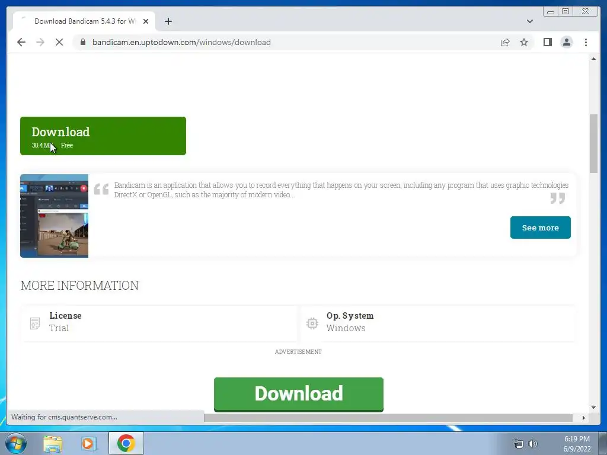Click the forward navigation arrow
607x455 pixels.
[40, 42]
